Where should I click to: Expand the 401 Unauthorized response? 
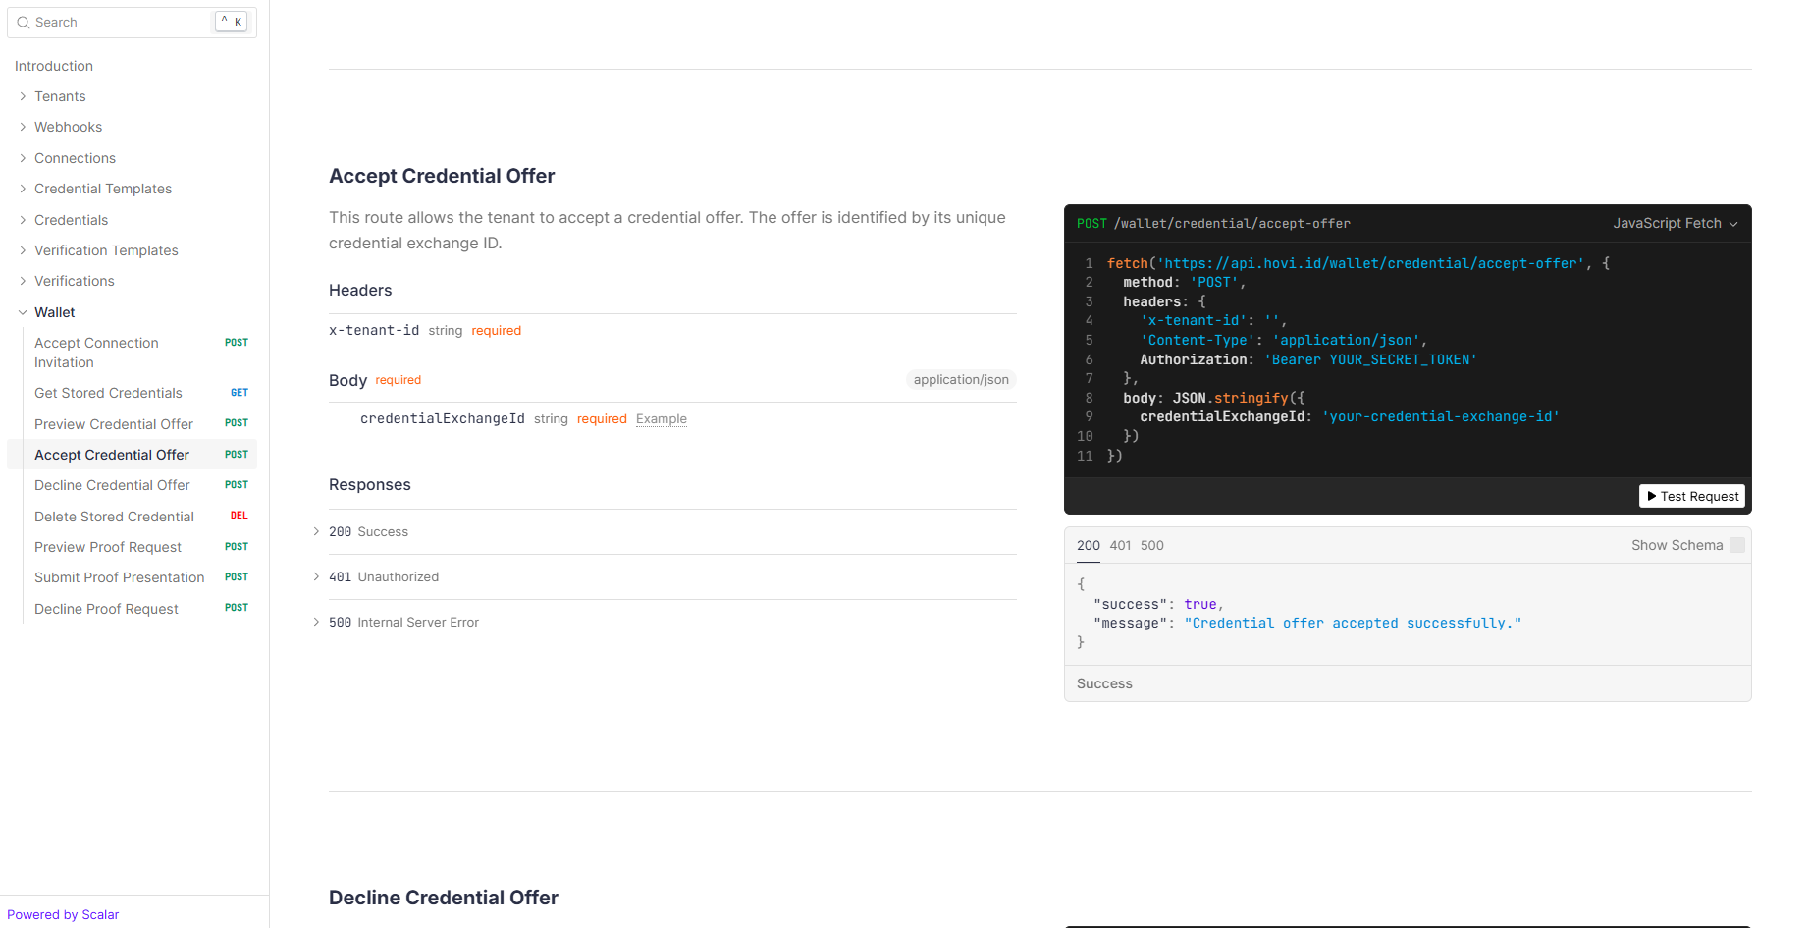click(x=316, y=577)
